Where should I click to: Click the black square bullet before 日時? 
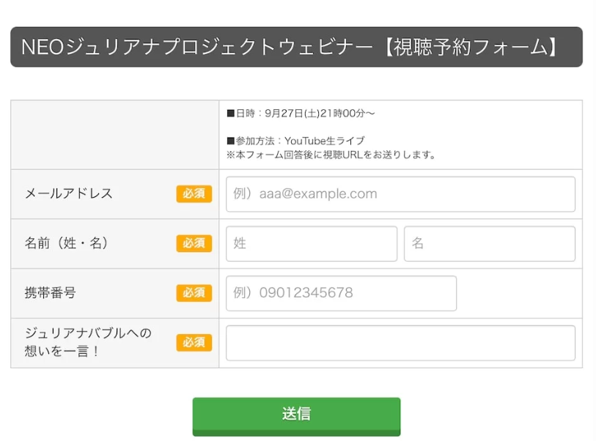231,114
